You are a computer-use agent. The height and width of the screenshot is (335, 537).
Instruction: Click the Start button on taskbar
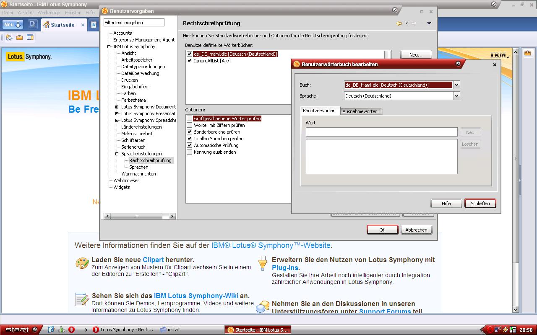21,330
